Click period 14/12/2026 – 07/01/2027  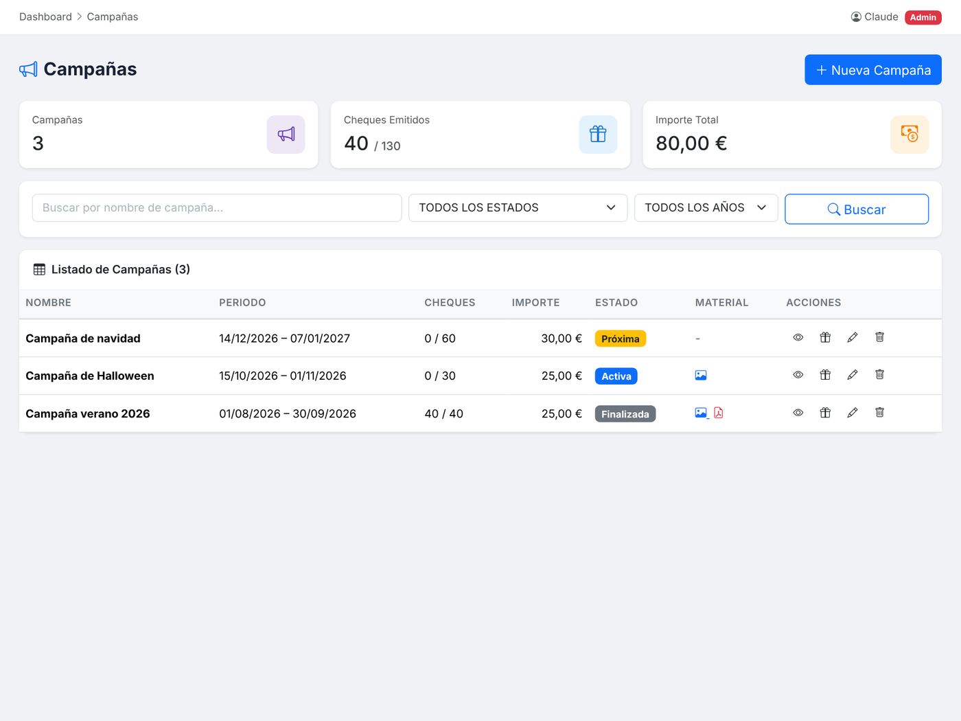(x=285, y=339)
